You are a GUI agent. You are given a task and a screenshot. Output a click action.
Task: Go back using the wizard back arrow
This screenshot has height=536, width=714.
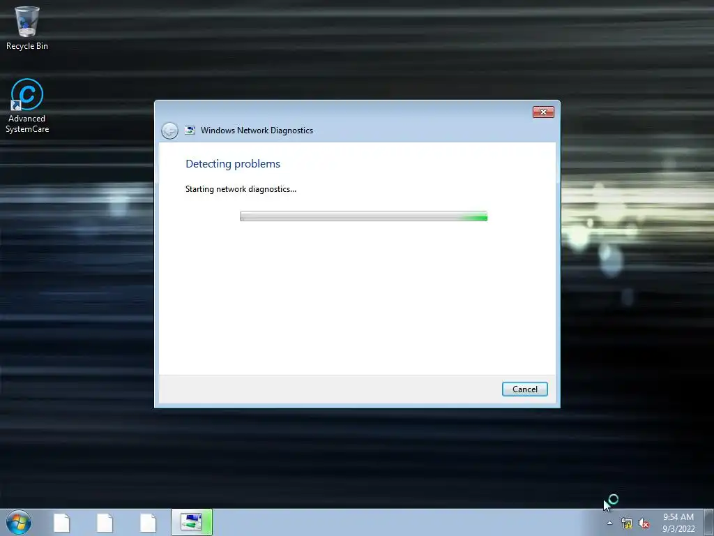(169, 131)
